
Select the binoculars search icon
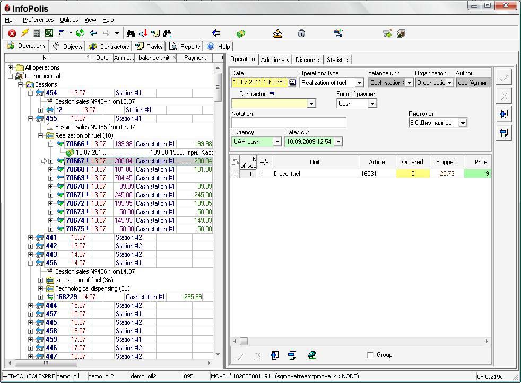pos(131,33)
